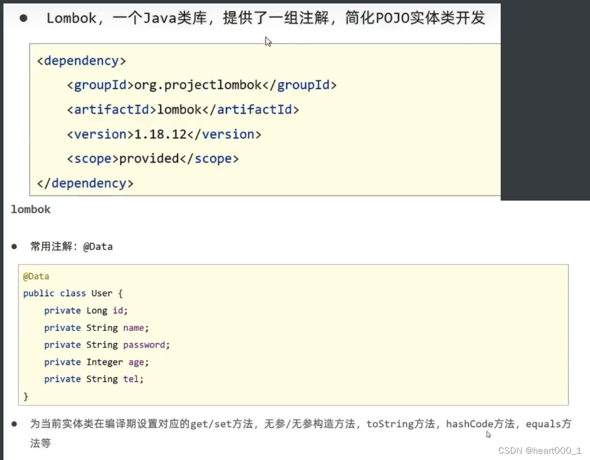
Task: Click the "private Integer age;" line
Action: 96,362
